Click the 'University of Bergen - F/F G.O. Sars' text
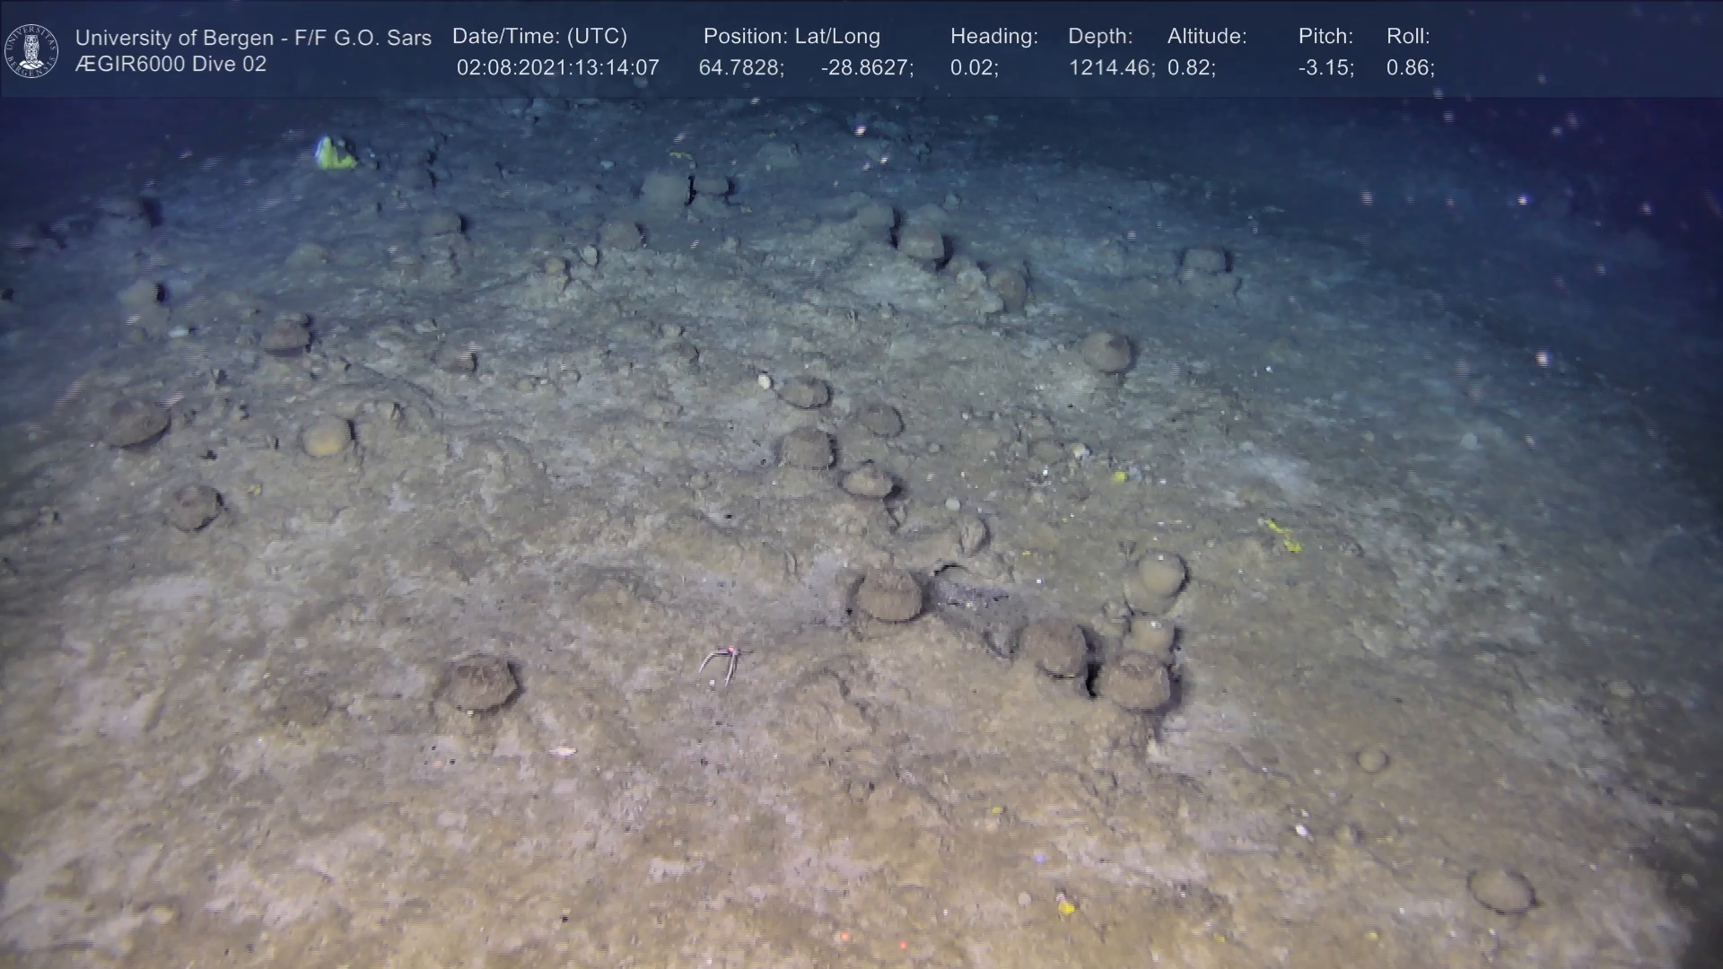This screenshot has width=1723, height=969. point(253,38)
